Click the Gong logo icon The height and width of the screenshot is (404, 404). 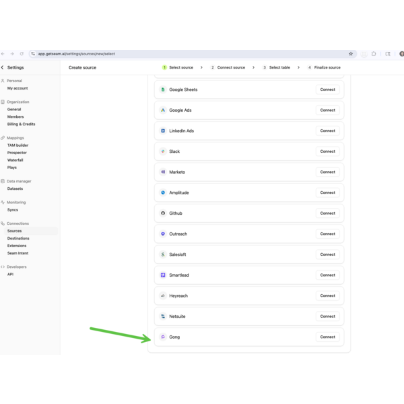tap(163, 337)
